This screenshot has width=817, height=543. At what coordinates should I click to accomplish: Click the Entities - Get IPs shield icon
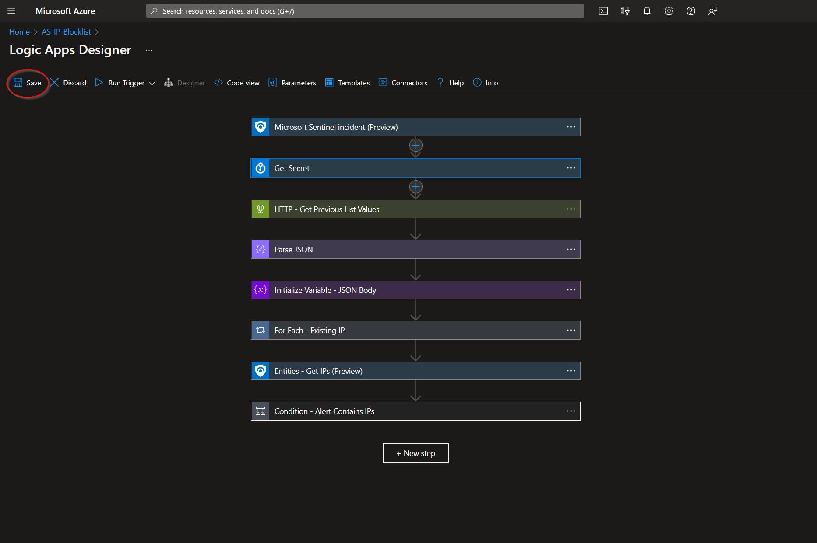click(261, 371)
